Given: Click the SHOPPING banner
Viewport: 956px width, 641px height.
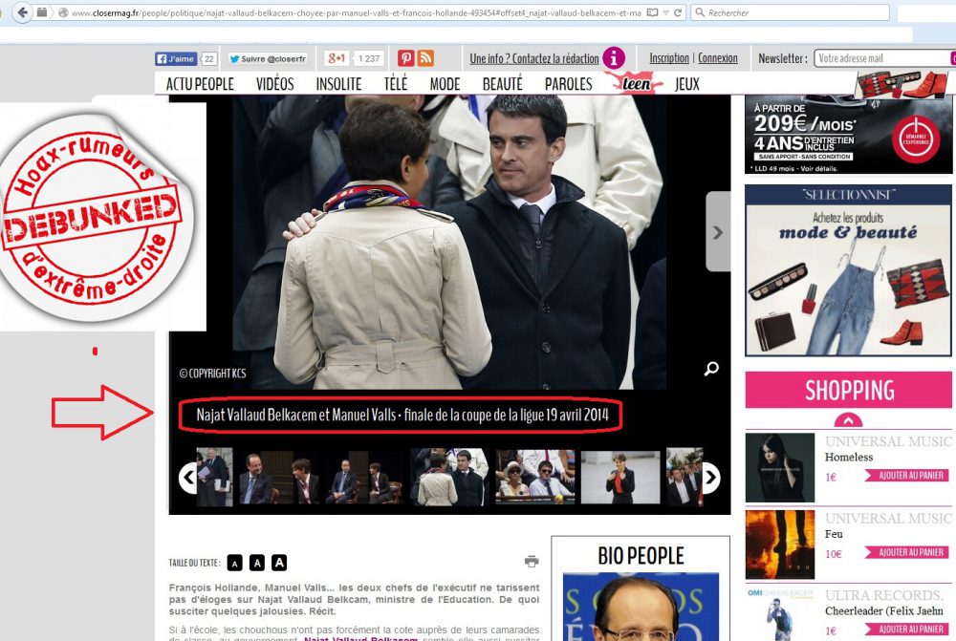Looking at the screenshot, I should click(848, 390).
